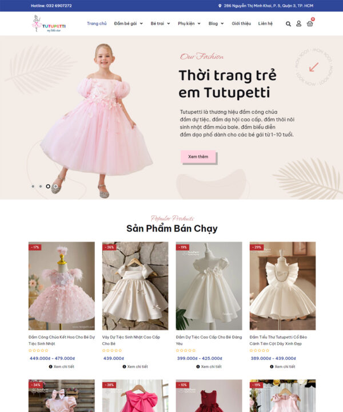Click the Look Now circular arrow badge

tap(314, 68)
